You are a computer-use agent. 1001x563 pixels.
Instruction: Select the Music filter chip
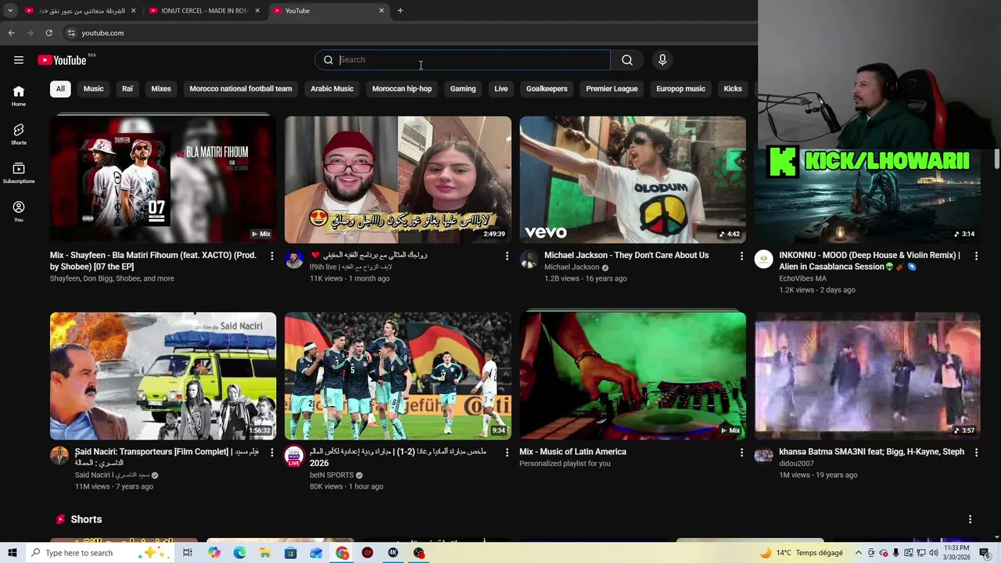tap(94, 88)
